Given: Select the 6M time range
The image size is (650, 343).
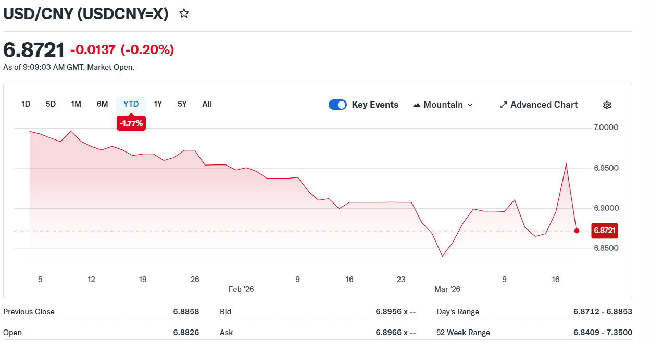Looking at the screenshot, I should (x=102, y=104).
